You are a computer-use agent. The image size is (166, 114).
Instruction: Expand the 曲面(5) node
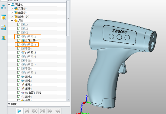coord(12,12)
